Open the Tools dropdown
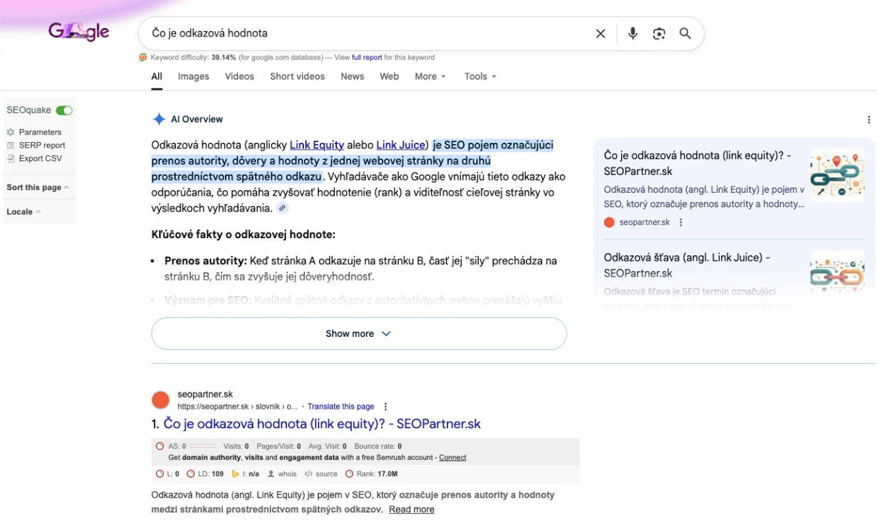Image resolution: width=877 pixels, height=527 pixels. (x=480, y=76)
